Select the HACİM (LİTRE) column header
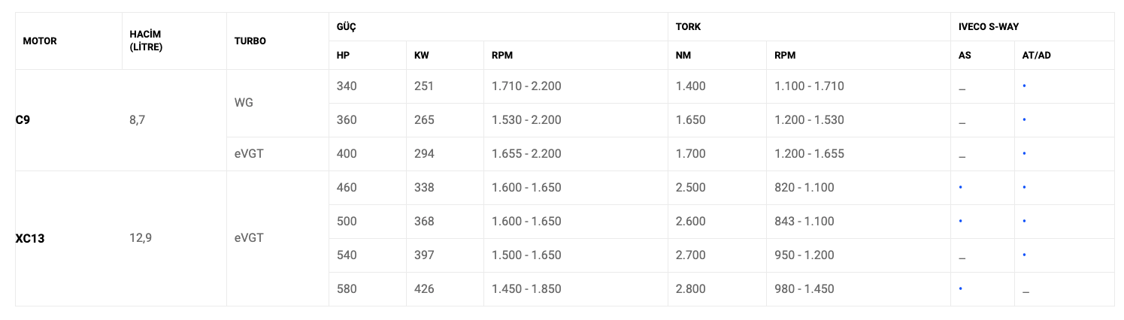This screenshot has height=320, width=1124. 146,41
